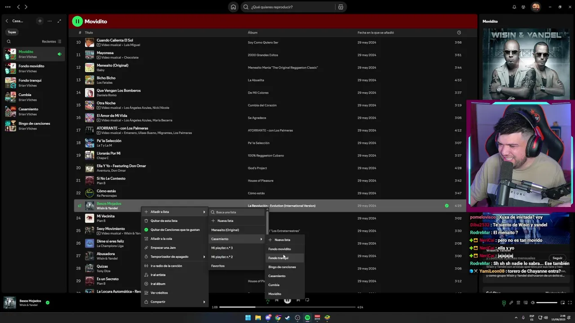Choose Quitar de esta lista
This screenshot has height=323, width=575.
175,221
